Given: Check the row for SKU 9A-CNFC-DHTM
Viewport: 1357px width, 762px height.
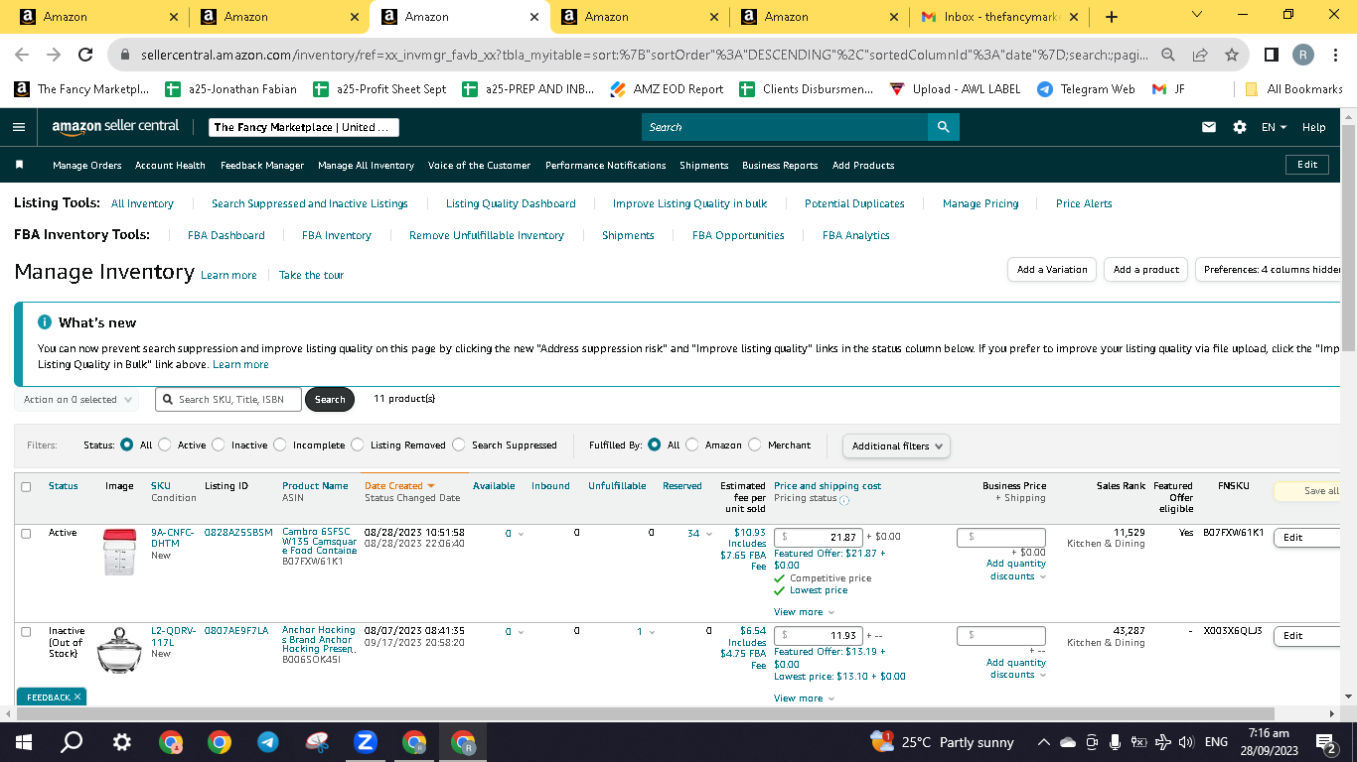Looking at the screenshot, I should click(26, 534).
